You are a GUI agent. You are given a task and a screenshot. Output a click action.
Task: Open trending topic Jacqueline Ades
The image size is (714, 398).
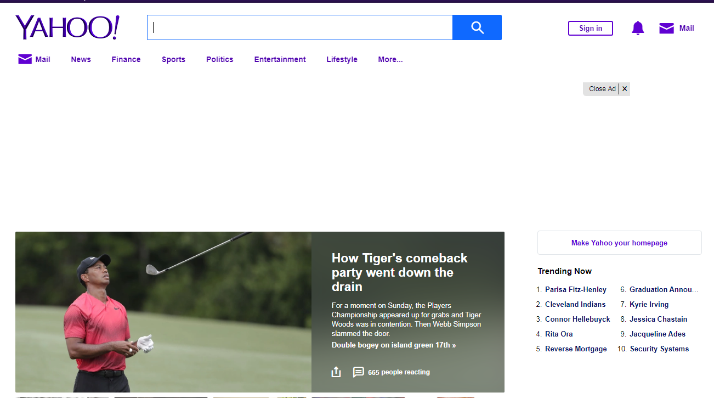tap(658, 334)
